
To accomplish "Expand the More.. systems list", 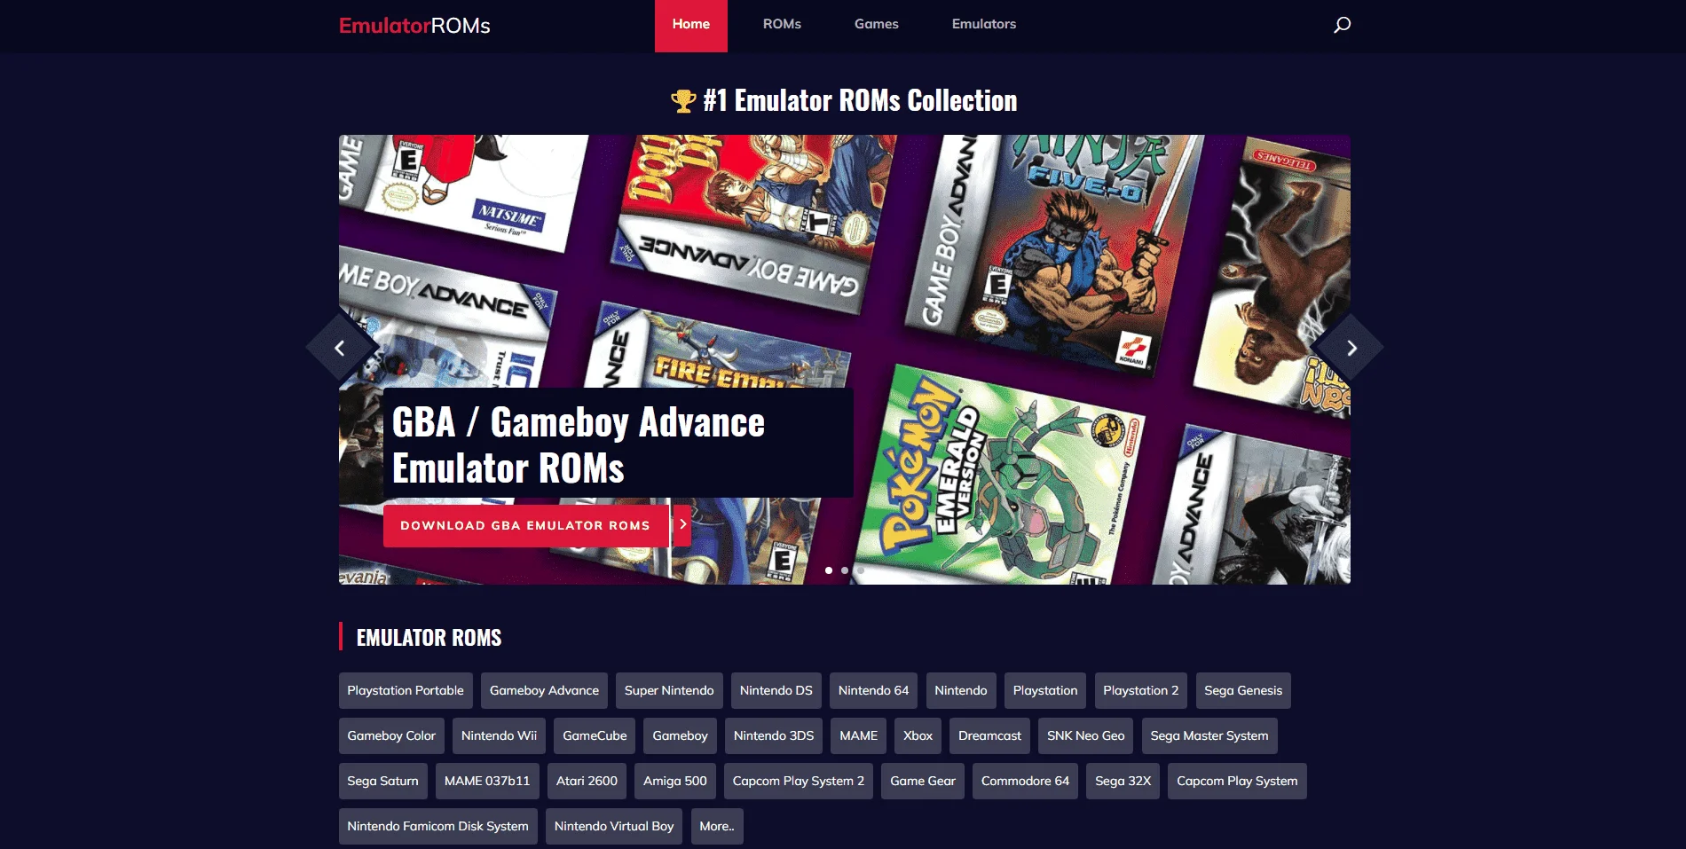I will click(717, 826).
